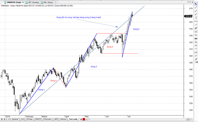Open the chart tab list dropdown

[x=193, y=2]
